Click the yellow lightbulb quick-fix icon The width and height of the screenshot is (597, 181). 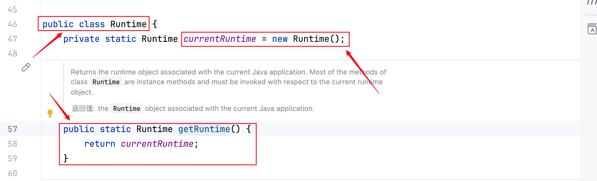pyautogui.click(x=50, y=113)
